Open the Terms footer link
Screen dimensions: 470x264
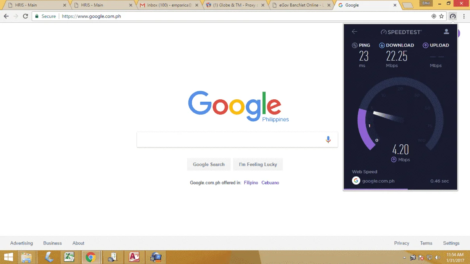[x=426, y=243]
